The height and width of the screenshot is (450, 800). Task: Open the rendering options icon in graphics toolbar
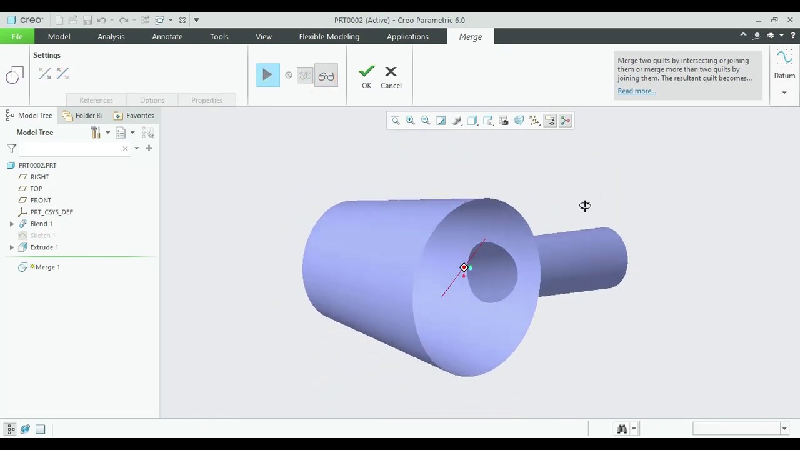[x=457, y=121]
